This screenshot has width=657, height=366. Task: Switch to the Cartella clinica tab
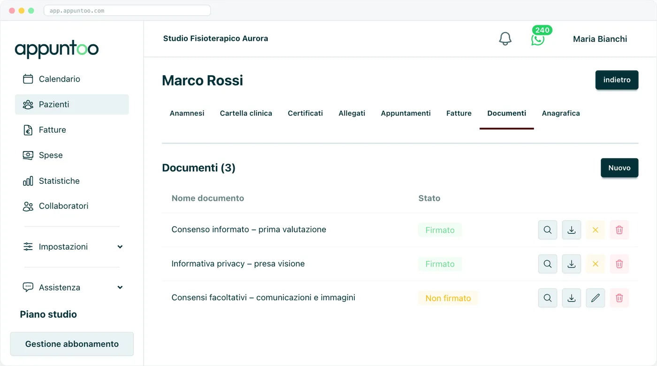[246, 113]
